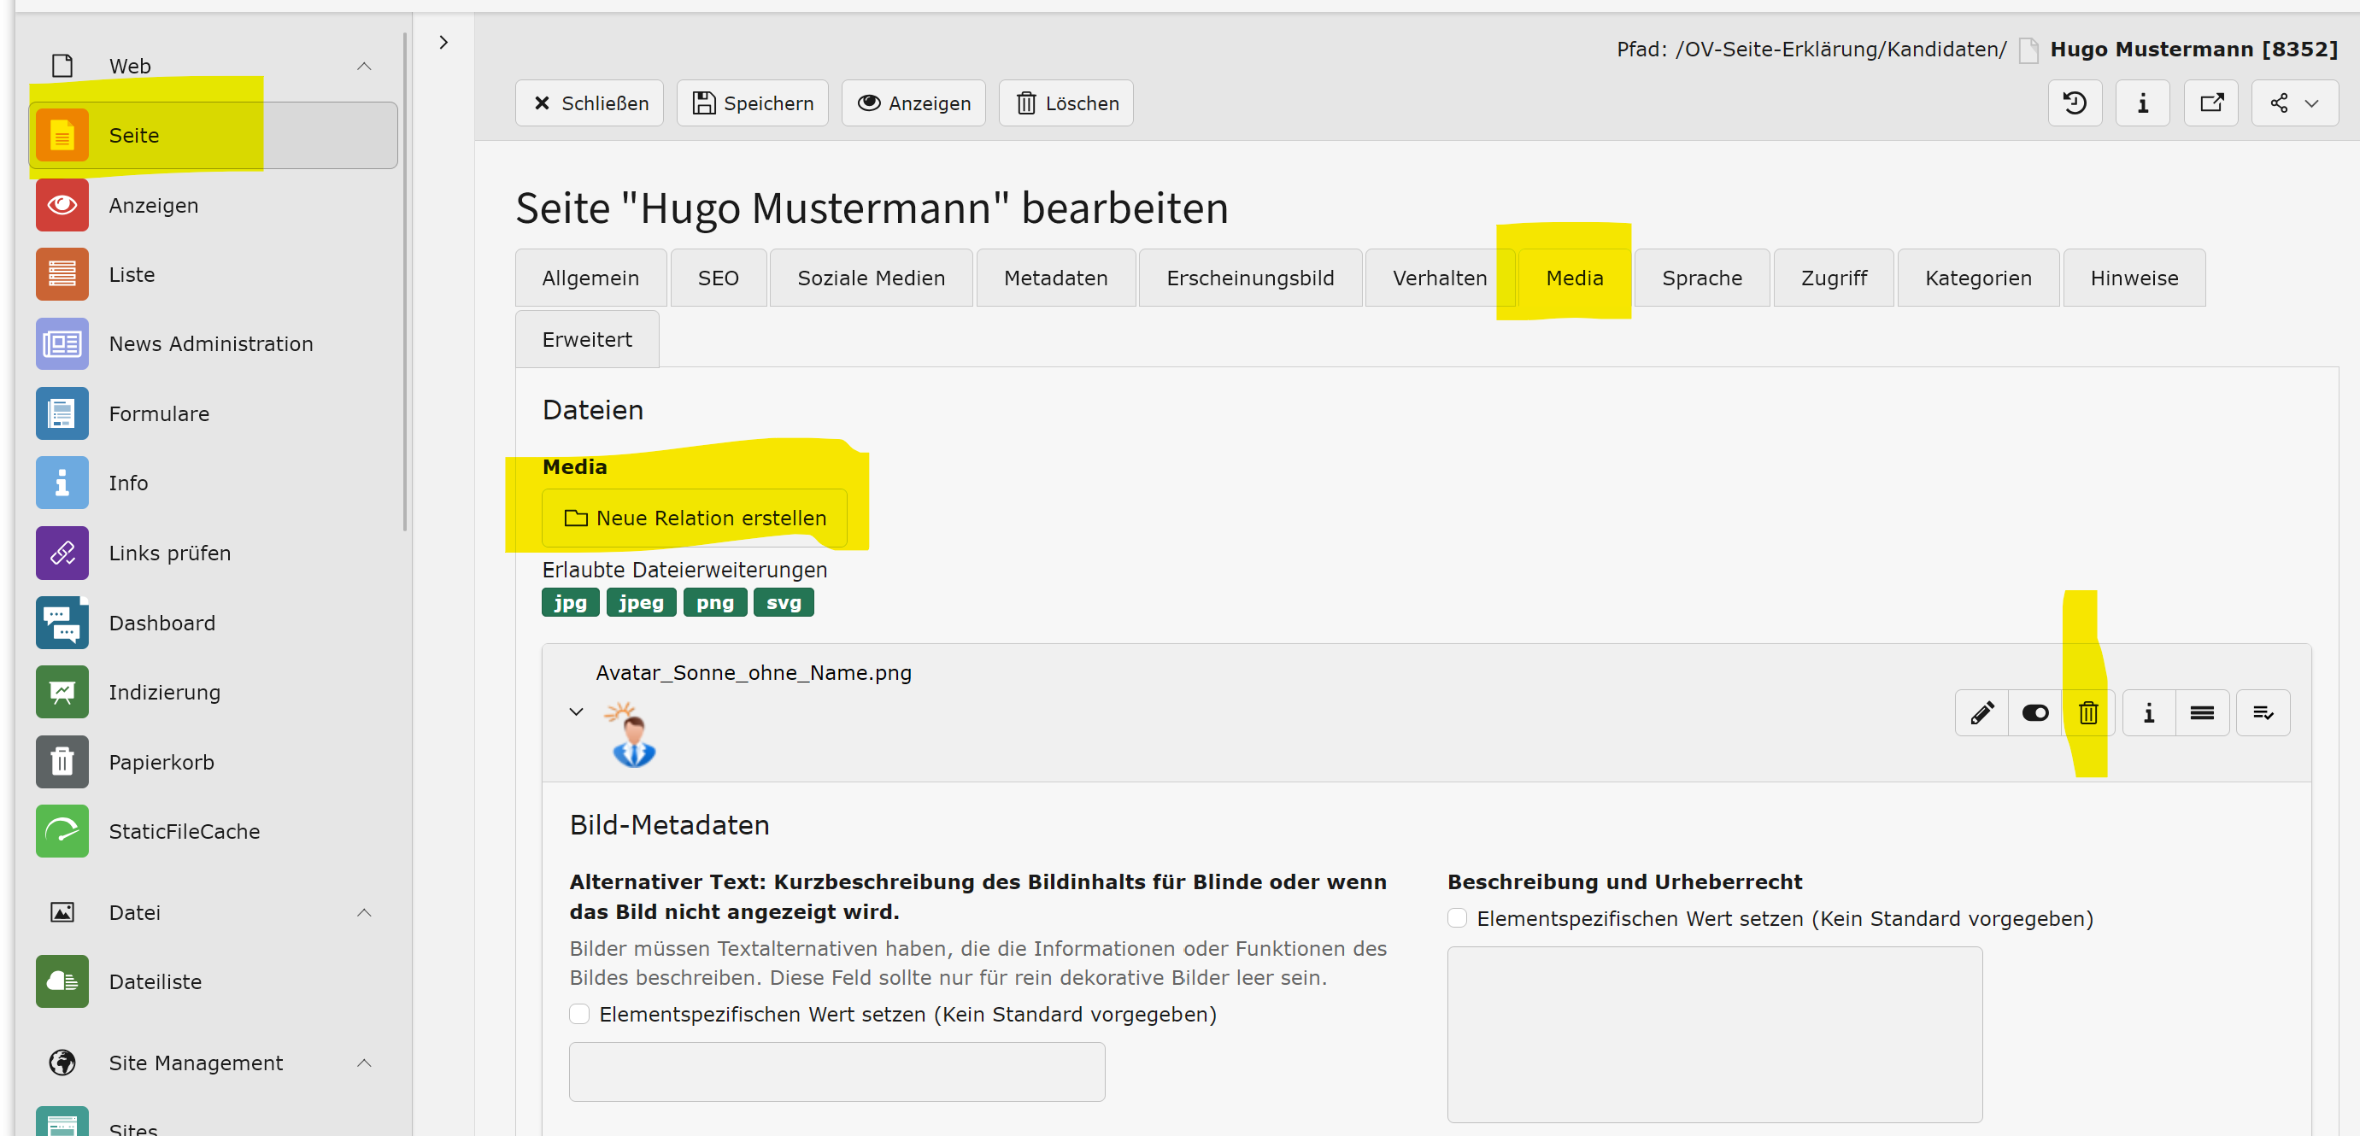This screenshot has height=1136, width=2360.
Task: Open the Info module icon
Action: (x=62, y=483)
